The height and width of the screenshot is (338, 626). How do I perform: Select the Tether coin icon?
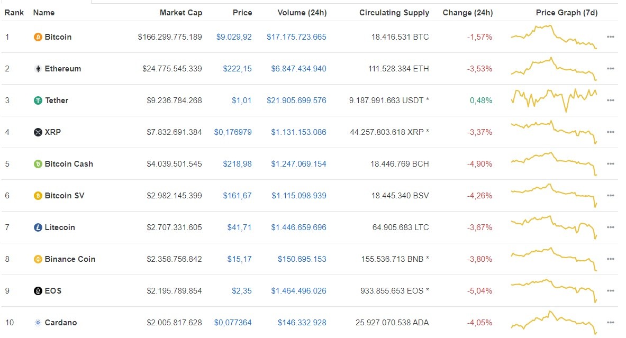(37, 101)
